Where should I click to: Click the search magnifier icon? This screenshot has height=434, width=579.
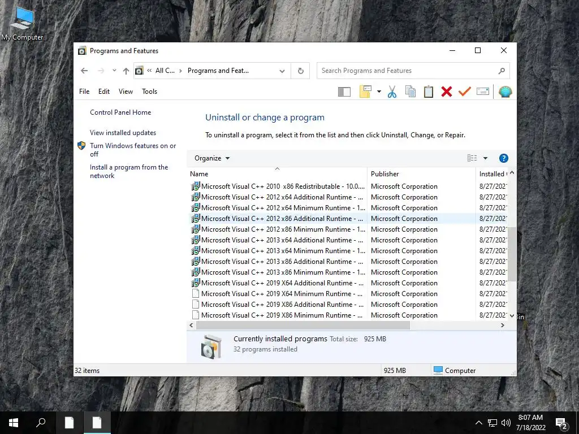coord(502,71)
